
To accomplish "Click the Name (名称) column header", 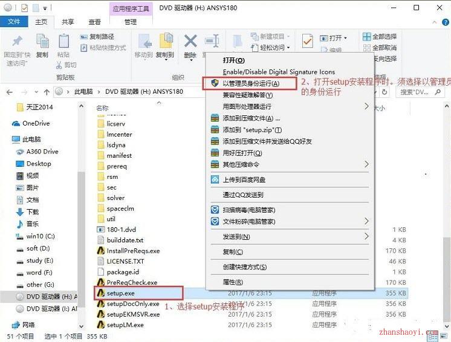I will click(102, 108).
